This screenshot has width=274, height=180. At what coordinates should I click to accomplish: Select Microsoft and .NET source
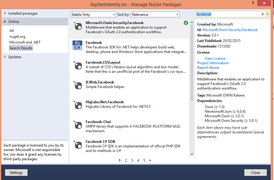25,42
